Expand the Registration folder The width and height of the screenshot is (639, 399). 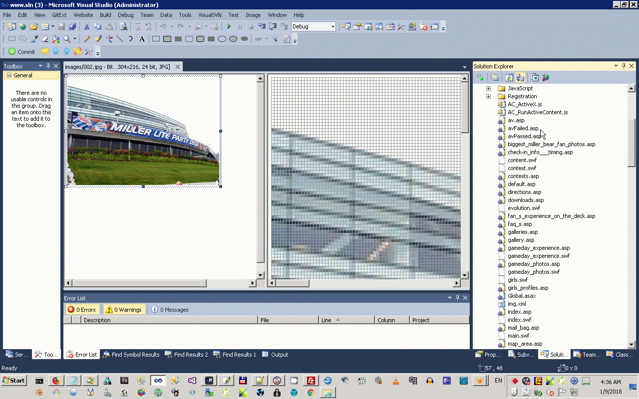pos(488,96)
